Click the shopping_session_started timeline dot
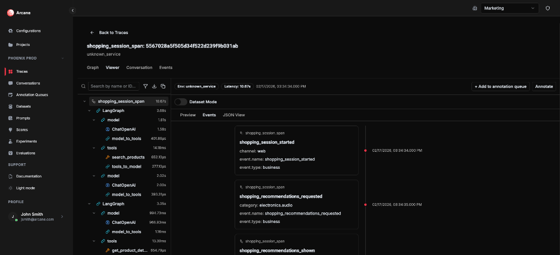This screenshot has width=560, height=255. (x=365, y=151)
